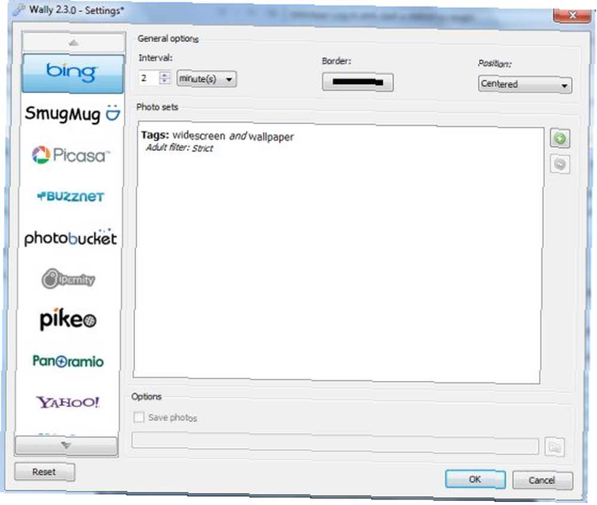Open the Pikeo source panel
Screen dimensions: 597x505
(x=68, y=319)
